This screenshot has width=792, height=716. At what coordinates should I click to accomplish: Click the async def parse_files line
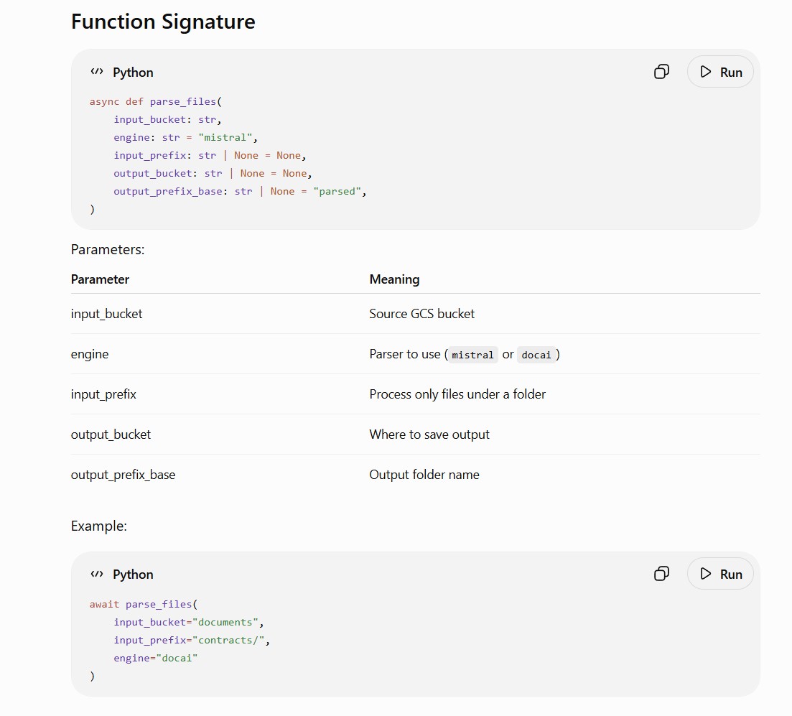(x=156, y=101)
